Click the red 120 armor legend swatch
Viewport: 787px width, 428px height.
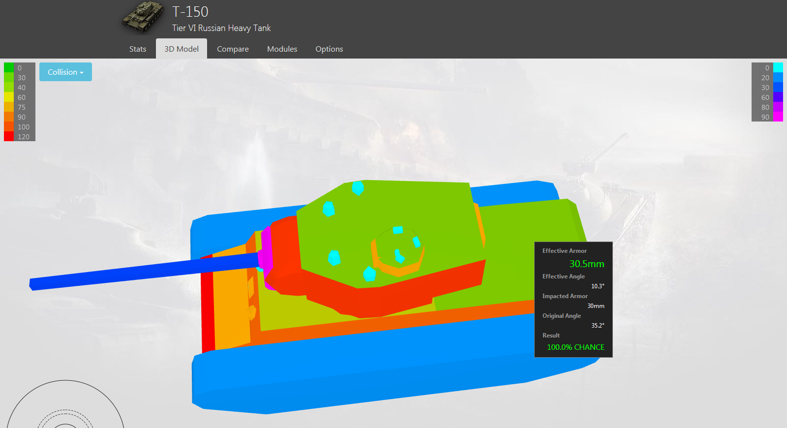coord(9,136)
